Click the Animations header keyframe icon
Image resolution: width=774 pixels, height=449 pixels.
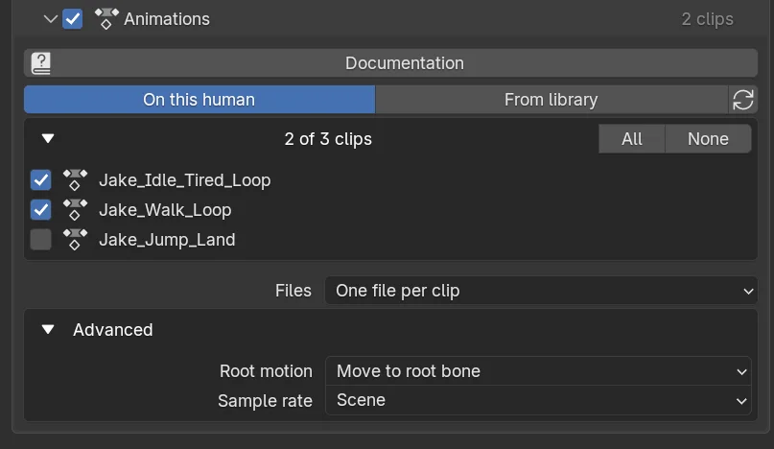pyautogui.click(x=106, y=19)
